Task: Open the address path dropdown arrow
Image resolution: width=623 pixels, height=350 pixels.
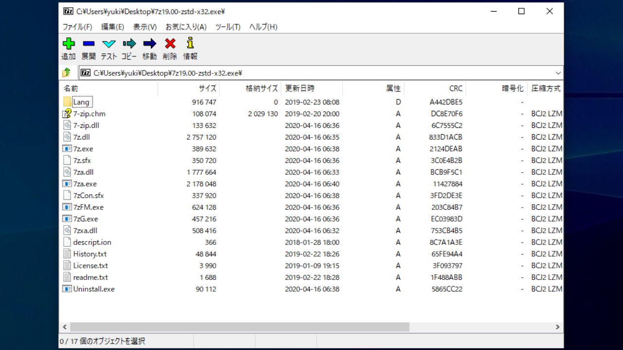Action: [558, 73]
